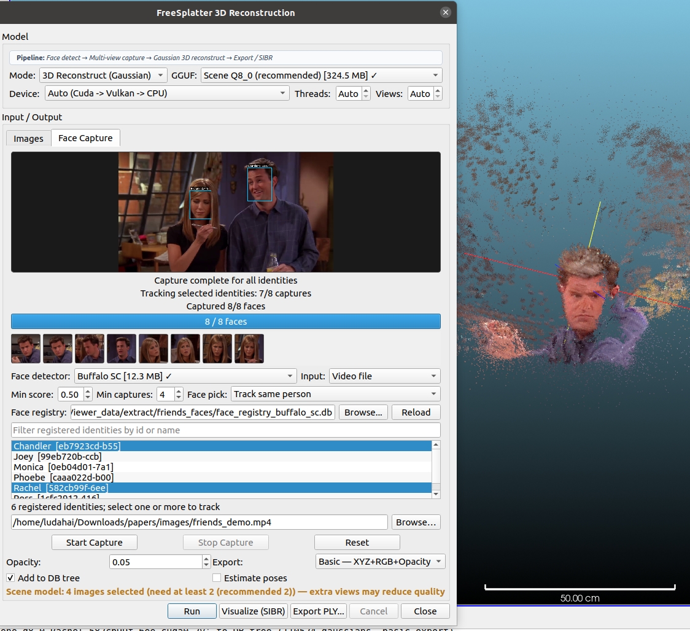Image resolution: width=690 pixels, height=631 pixels.
Task: Select the second captured face thumbnail
Action: [x=58, y=349]
